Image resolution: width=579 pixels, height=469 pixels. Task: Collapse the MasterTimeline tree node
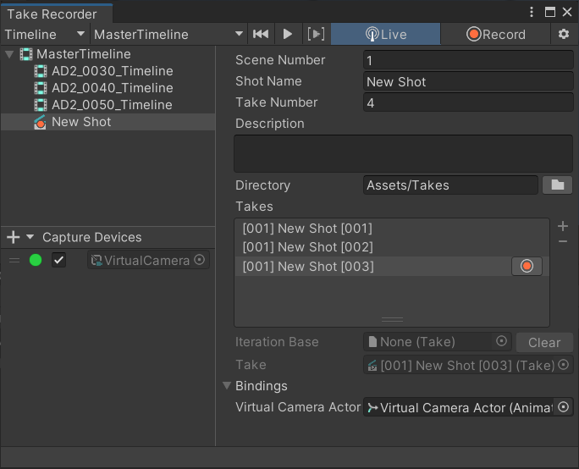point(9,55)
